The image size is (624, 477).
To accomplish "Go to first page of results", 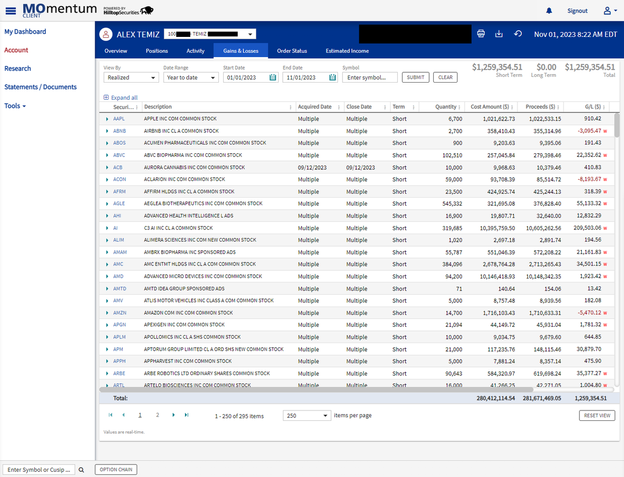I will [x=110, y=415].
